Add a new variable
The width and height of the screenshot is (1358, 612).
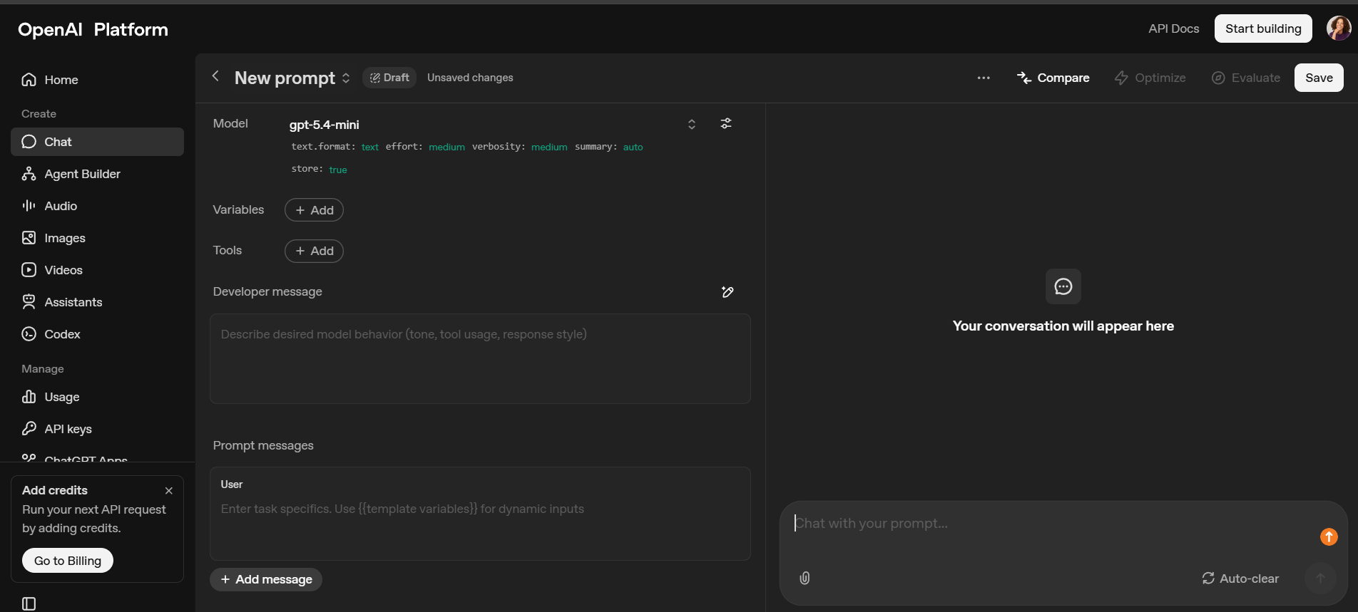(314, 210)
